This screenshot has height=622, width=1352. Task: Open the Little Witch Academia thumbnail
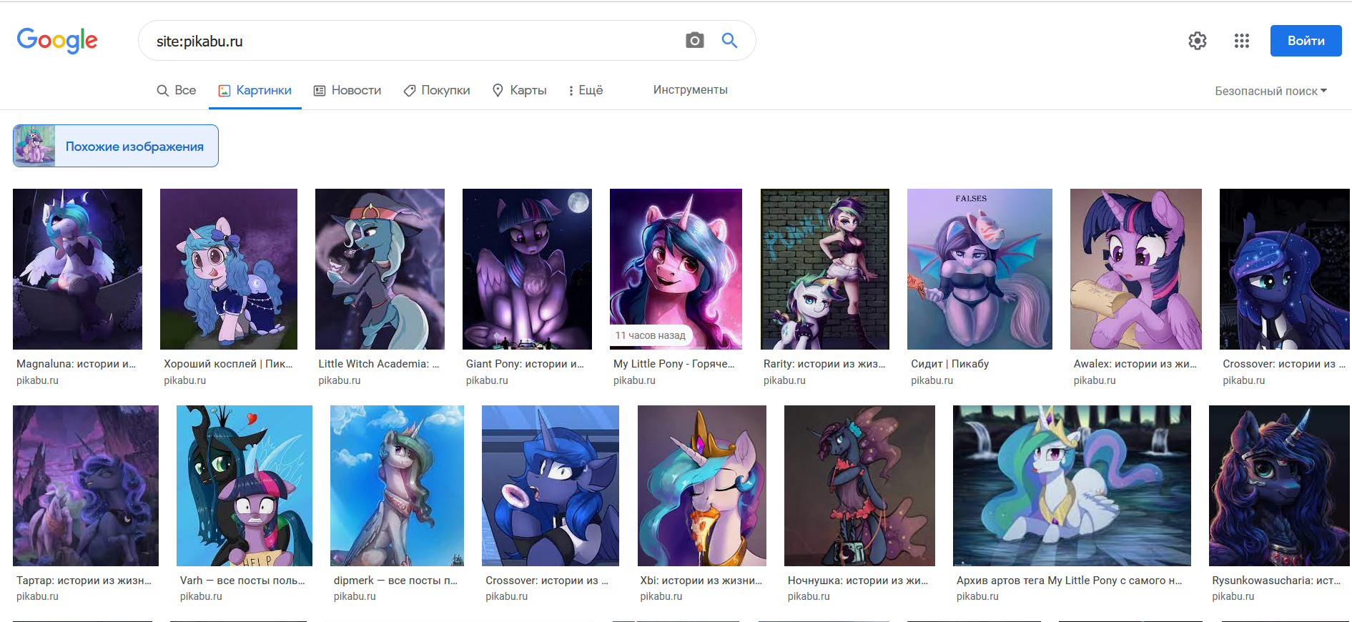click(380, 269)
